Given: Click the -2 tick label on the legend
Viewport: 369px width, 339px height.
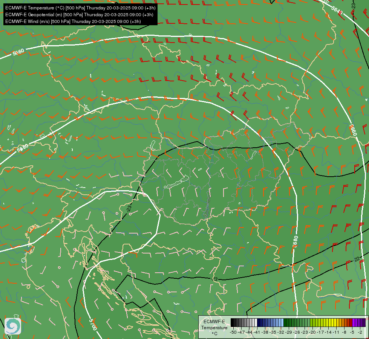Looking at the screenshot, I should click(360, 332).
